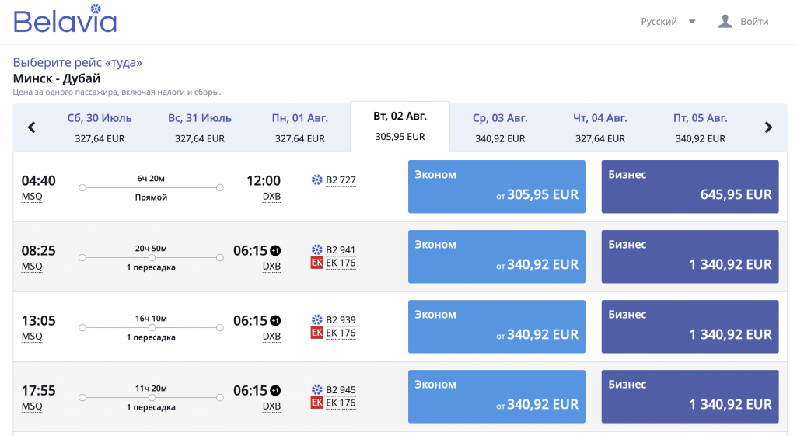Click +1 day badge in 17:55 row

(275, 391)
